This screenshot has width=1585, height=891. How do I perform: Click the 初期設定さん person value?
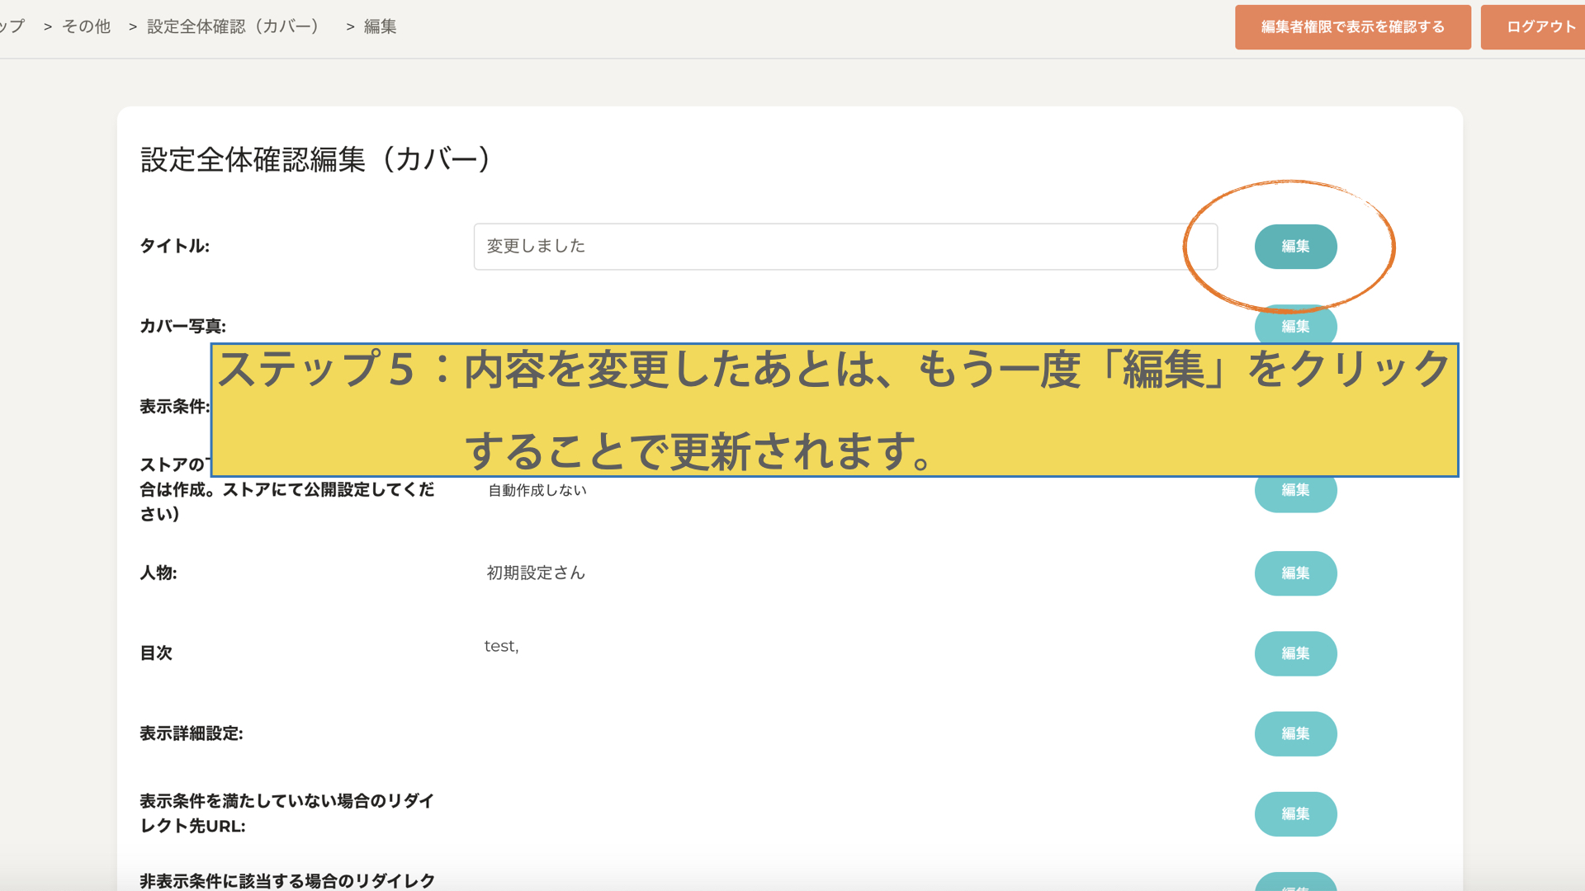pyautogui.click(x=535, y=573)
